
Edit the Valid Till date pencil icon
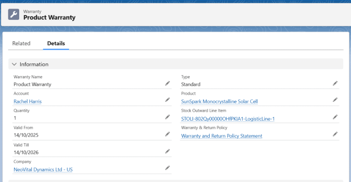[x=167, y=151]
